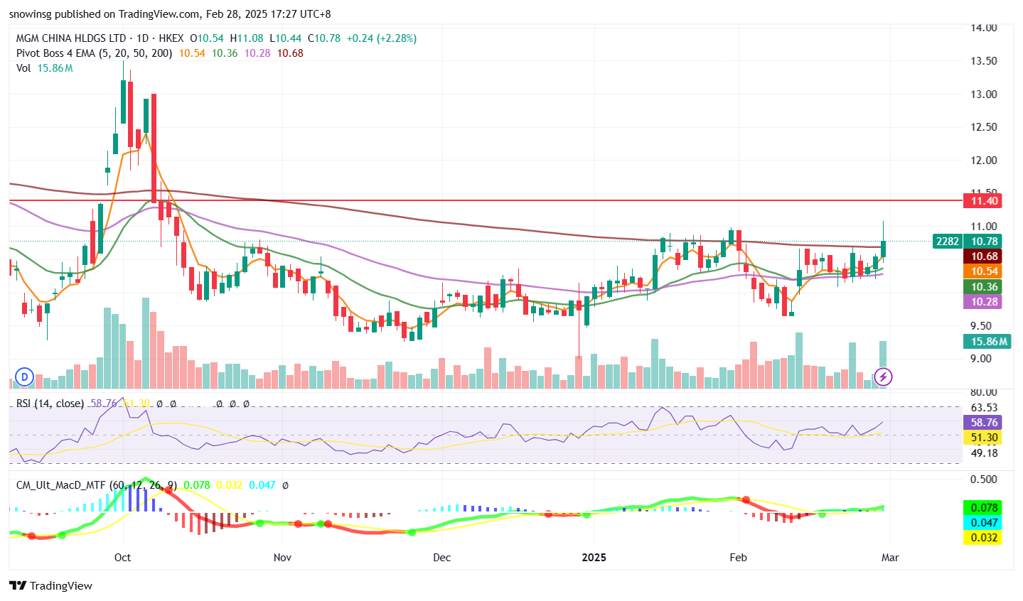Click the cyan 0.047 label on the MACD axis
The width and height of the screenshot is (1023, 601).
[982, 523]
